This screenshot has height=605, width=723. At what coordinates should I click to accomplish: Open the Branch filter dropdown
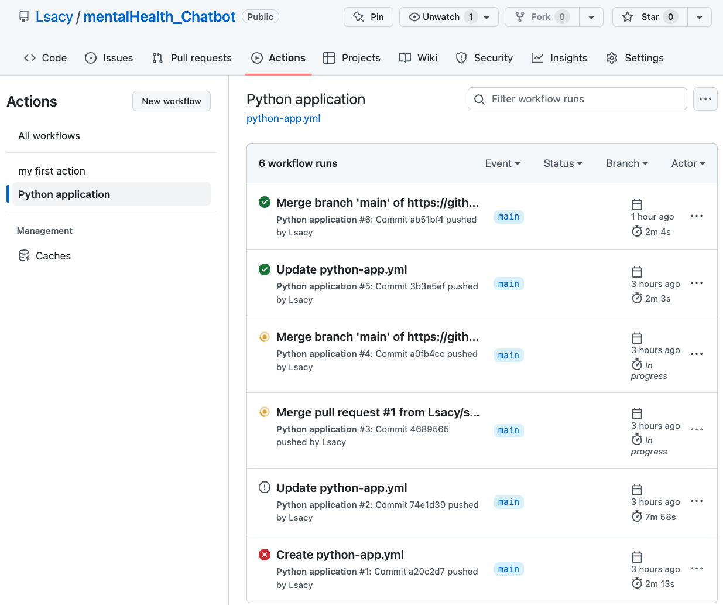(626, 163)
